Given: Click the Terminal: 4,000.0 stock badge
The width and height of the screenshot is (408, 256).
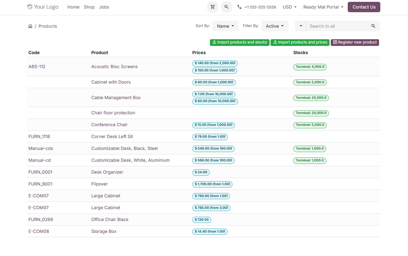Looking at the screenshot, I should click(x=310, y=67).
